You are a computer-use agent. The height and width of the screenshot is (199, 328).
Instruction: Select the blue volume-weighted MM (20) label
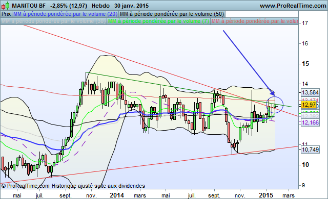tap(65, 14)
